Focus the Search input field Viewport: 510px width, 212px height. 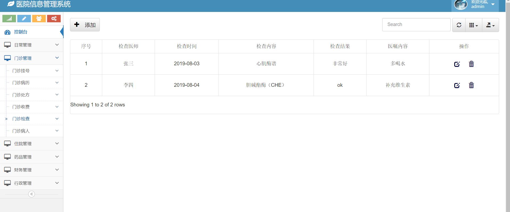tap(416, 25)
